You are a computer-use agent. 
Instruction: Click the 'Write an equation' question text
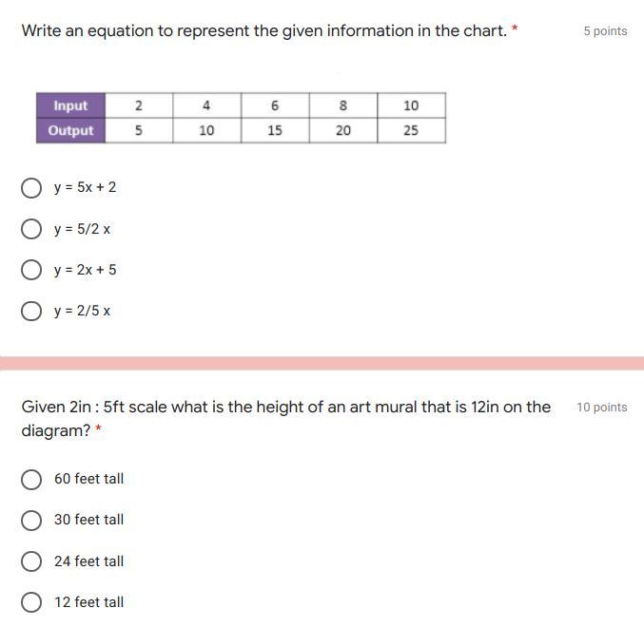pos(263,30)
